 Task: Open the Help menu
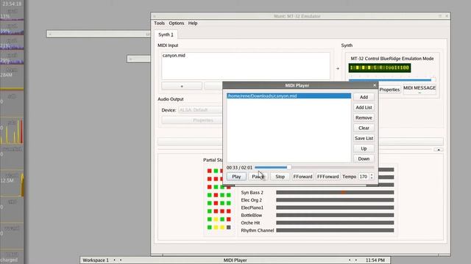click(193, 23)
